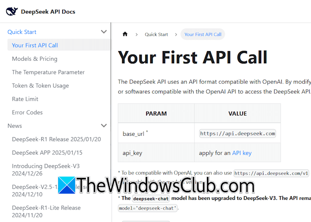Image resolution: width=311 pixels, height=222 pixels.
Task: Open Models & Pricing page
Action: pos(35,59)
